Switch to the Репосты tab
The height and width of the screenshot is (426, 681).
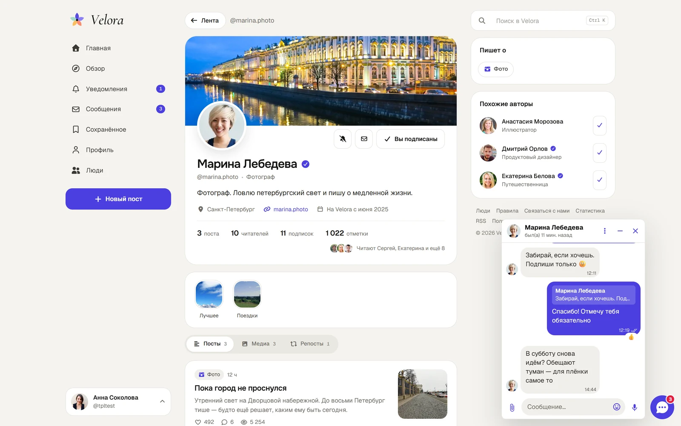310,344
